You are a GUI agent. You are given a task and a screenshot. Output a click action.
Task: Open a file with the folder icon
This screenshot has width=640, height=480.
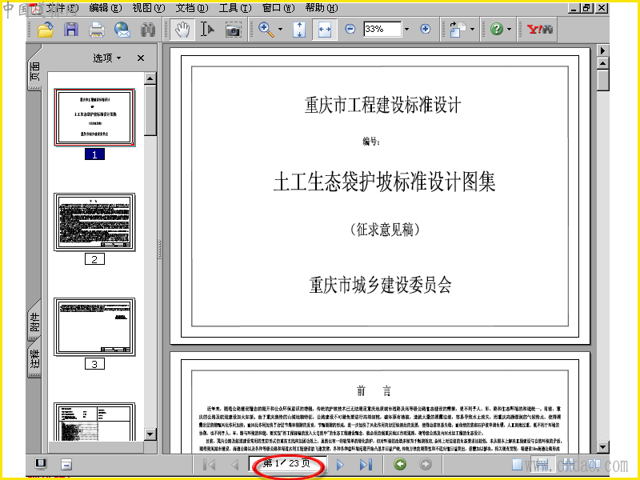pos(46,30)
